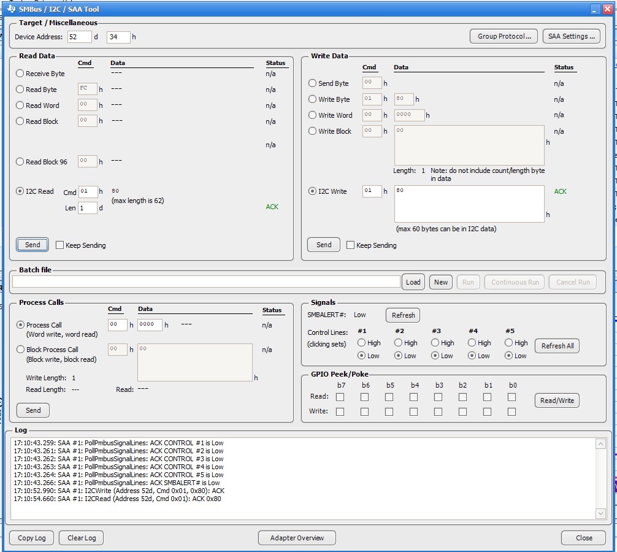The image size is (617, 552).
Task: Click the TI logo icon in title bar
Action: [11, 8]
